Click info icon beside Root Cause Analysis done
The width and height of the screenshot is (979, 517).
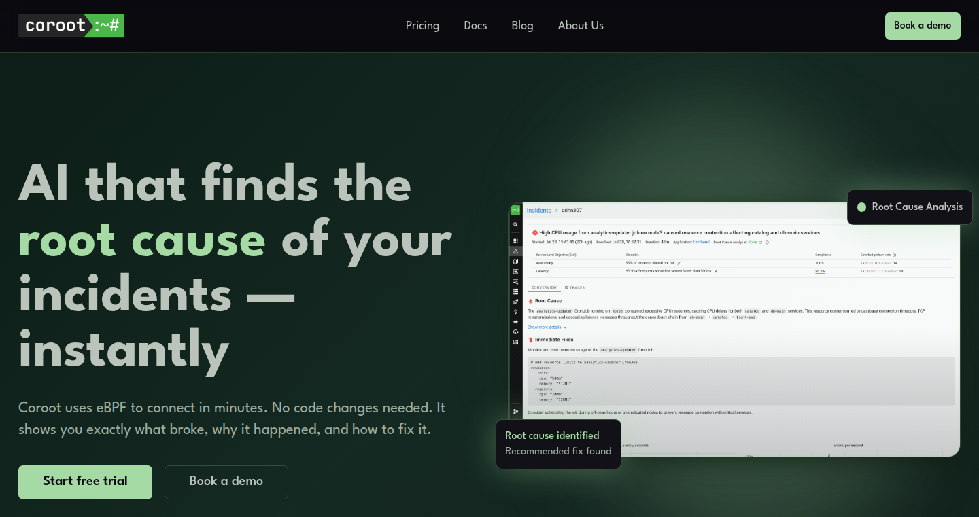click(767, 242)
